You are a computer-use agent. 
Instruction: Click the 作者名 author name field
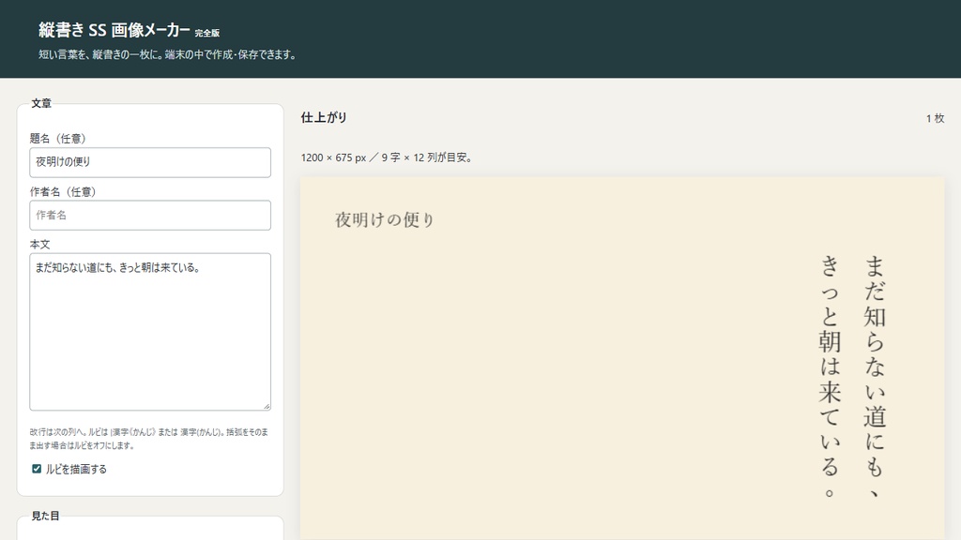pos(150,216)
